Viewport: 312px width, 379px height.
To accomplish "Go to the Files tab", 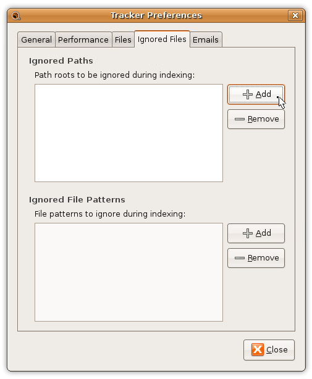I will point(123,40).
